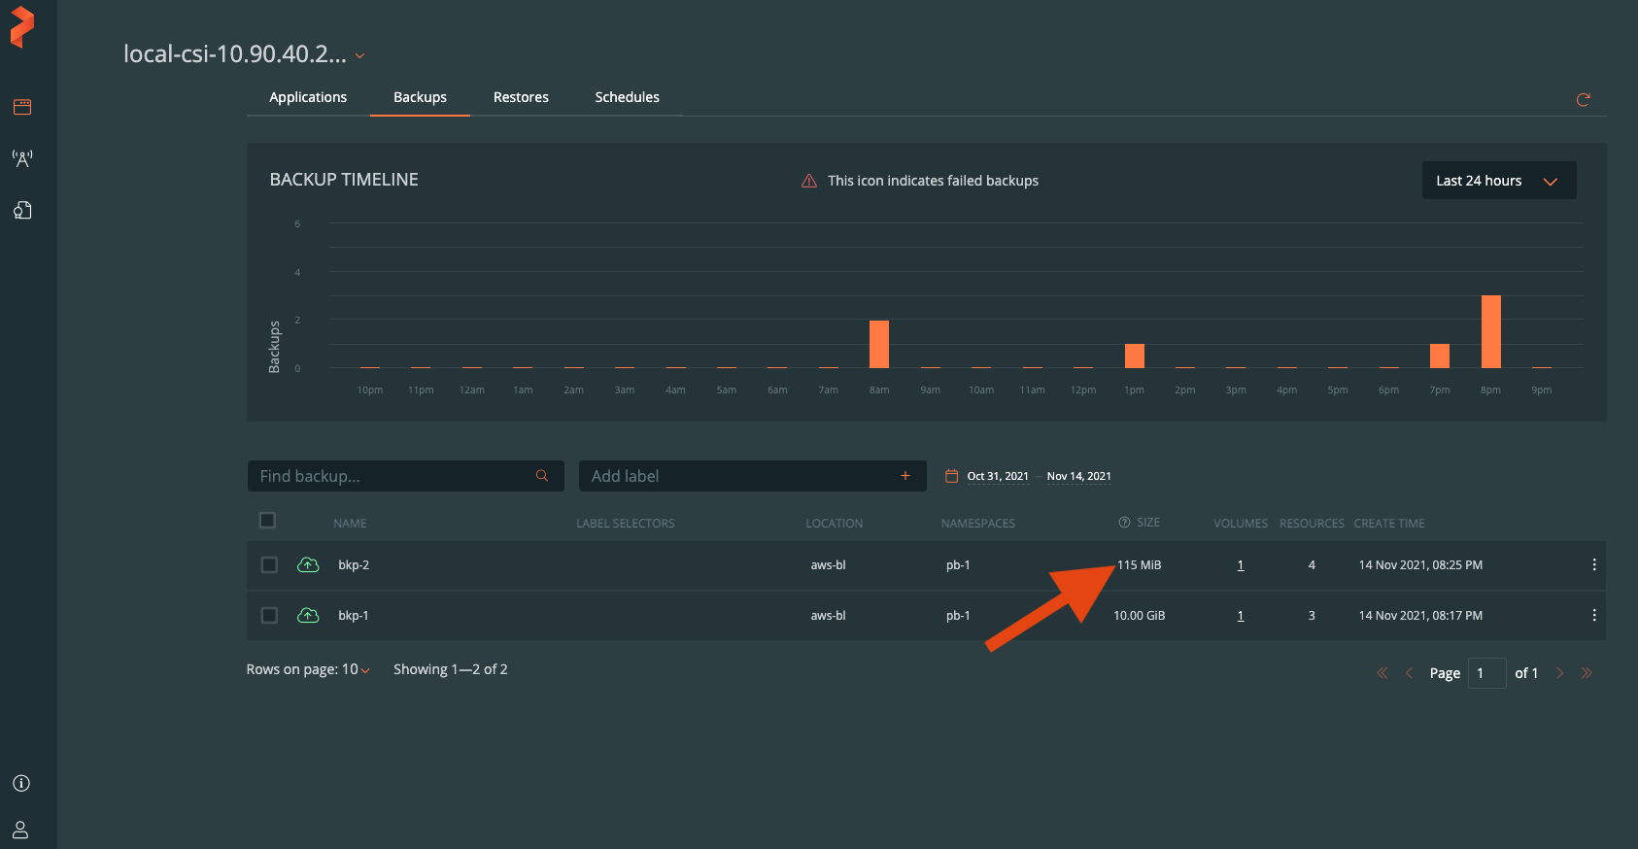Open the cloud settings document sidebar icon
1638x849 pixels.
(x=22, y=211)
